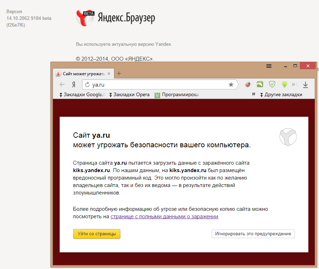Go back with the left arrow button

62,84
